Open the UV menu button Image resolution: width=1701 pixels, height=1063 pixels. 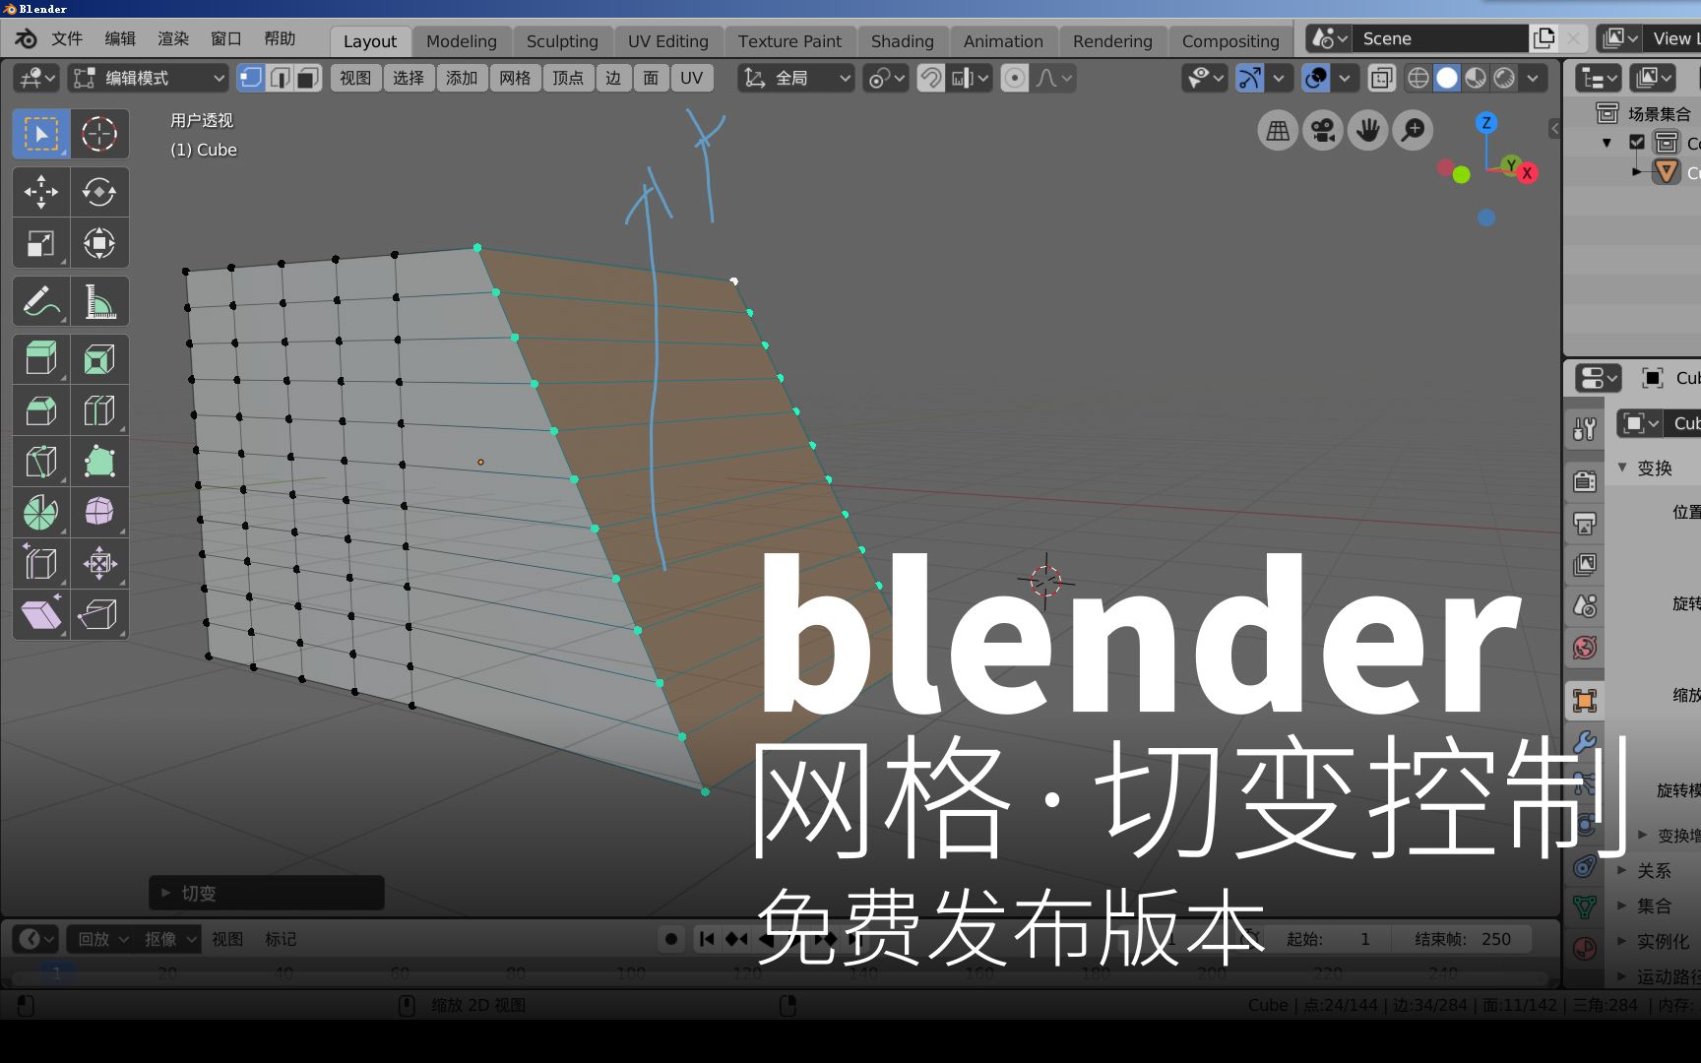692,78
